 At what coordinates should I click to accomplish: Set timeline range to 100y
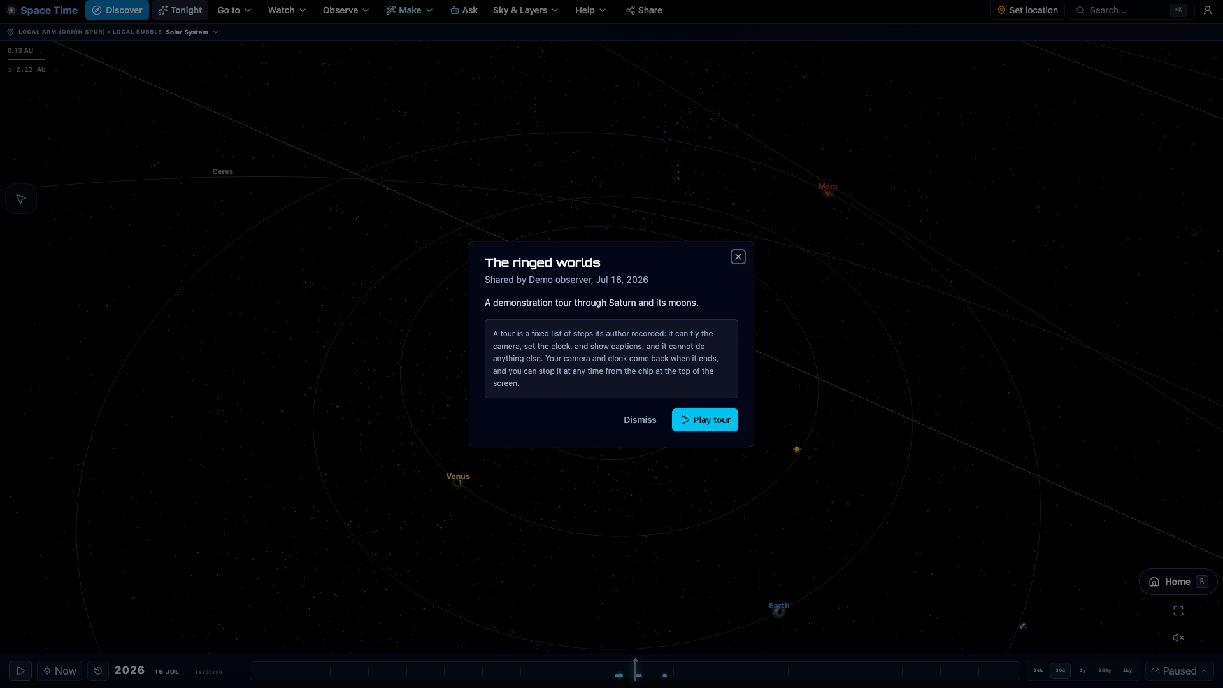1105,671
